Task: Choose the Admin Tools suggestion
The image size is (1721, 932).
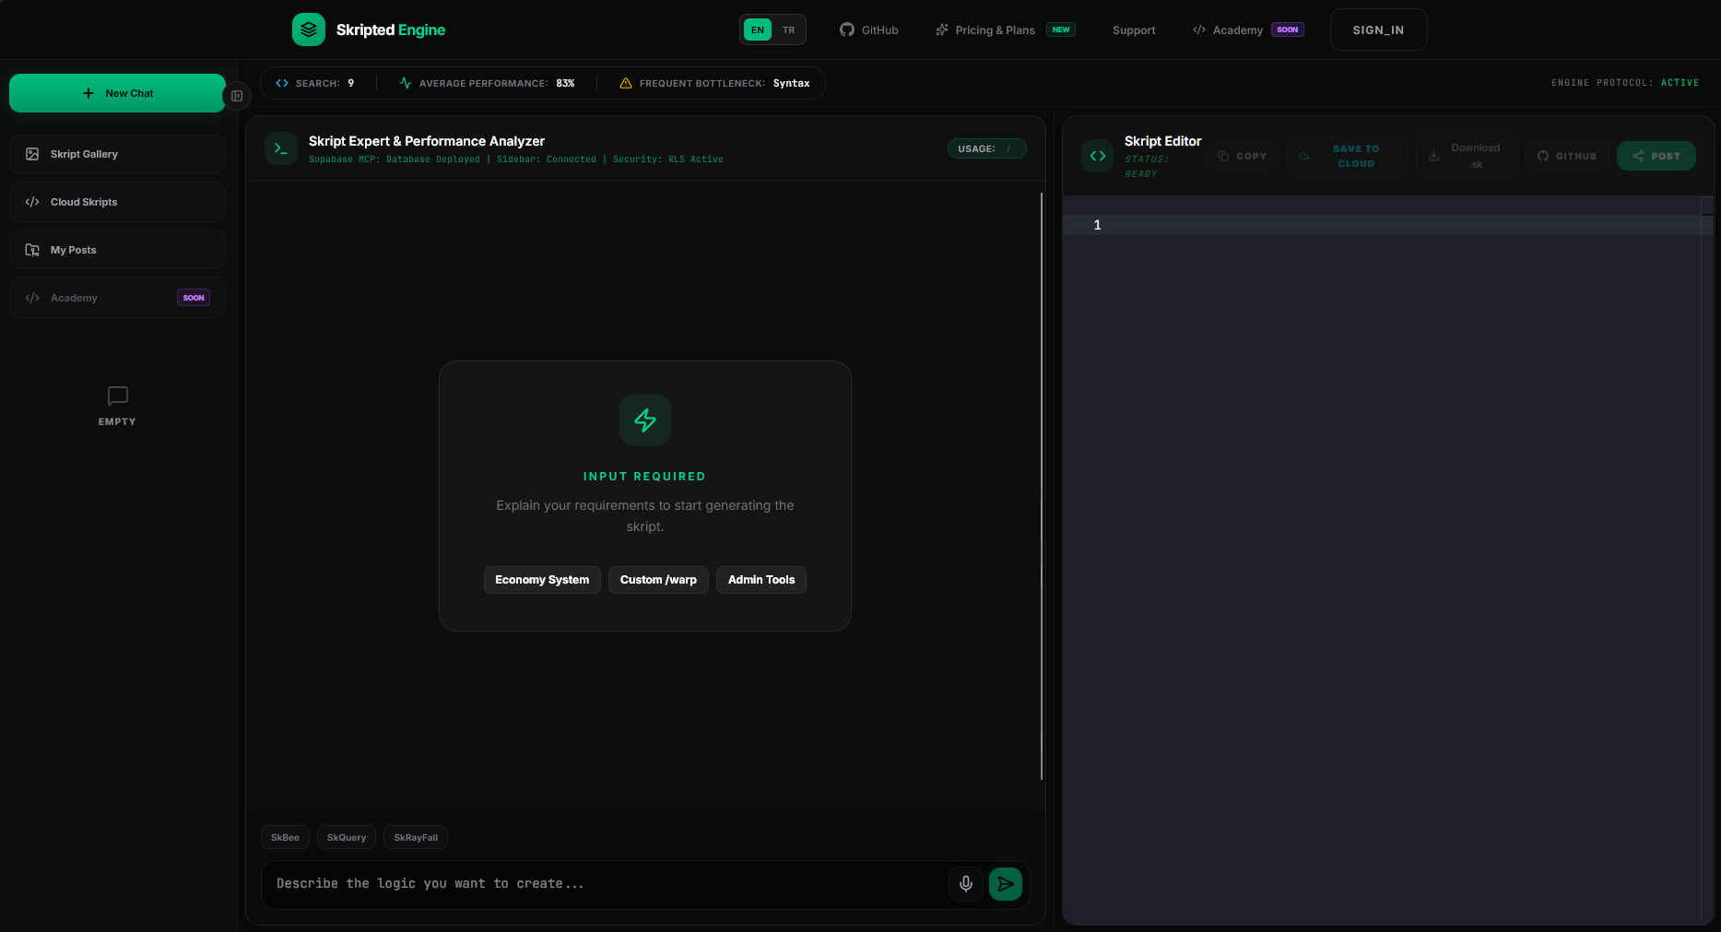Action: (x=761, y=580)
